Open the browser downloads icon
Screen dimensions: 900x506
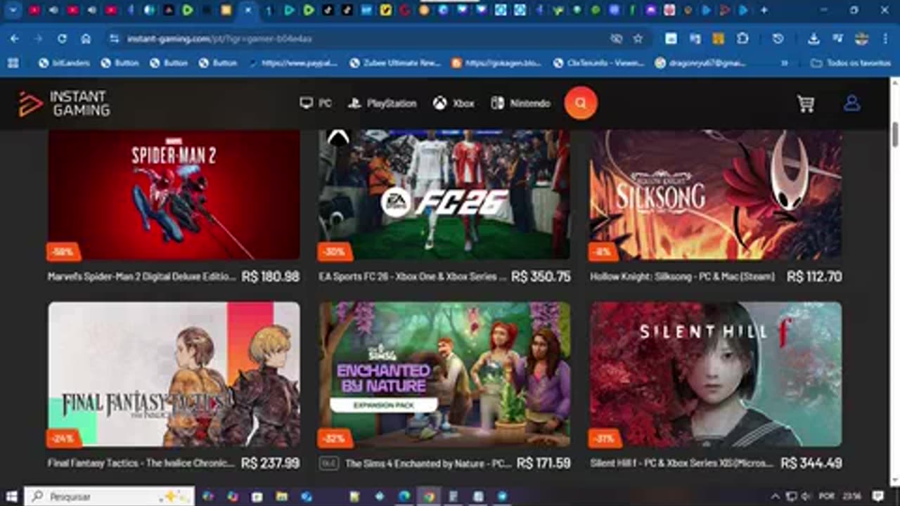click(x=814, y=39)
